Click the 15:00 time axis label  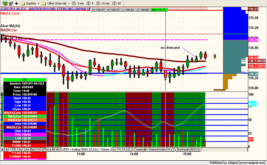(187, 154)
